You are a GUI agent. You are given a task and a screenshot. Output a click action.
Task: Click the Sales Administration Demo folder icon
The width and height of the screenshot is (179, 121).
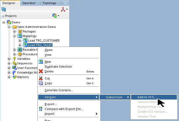point(14,27)
